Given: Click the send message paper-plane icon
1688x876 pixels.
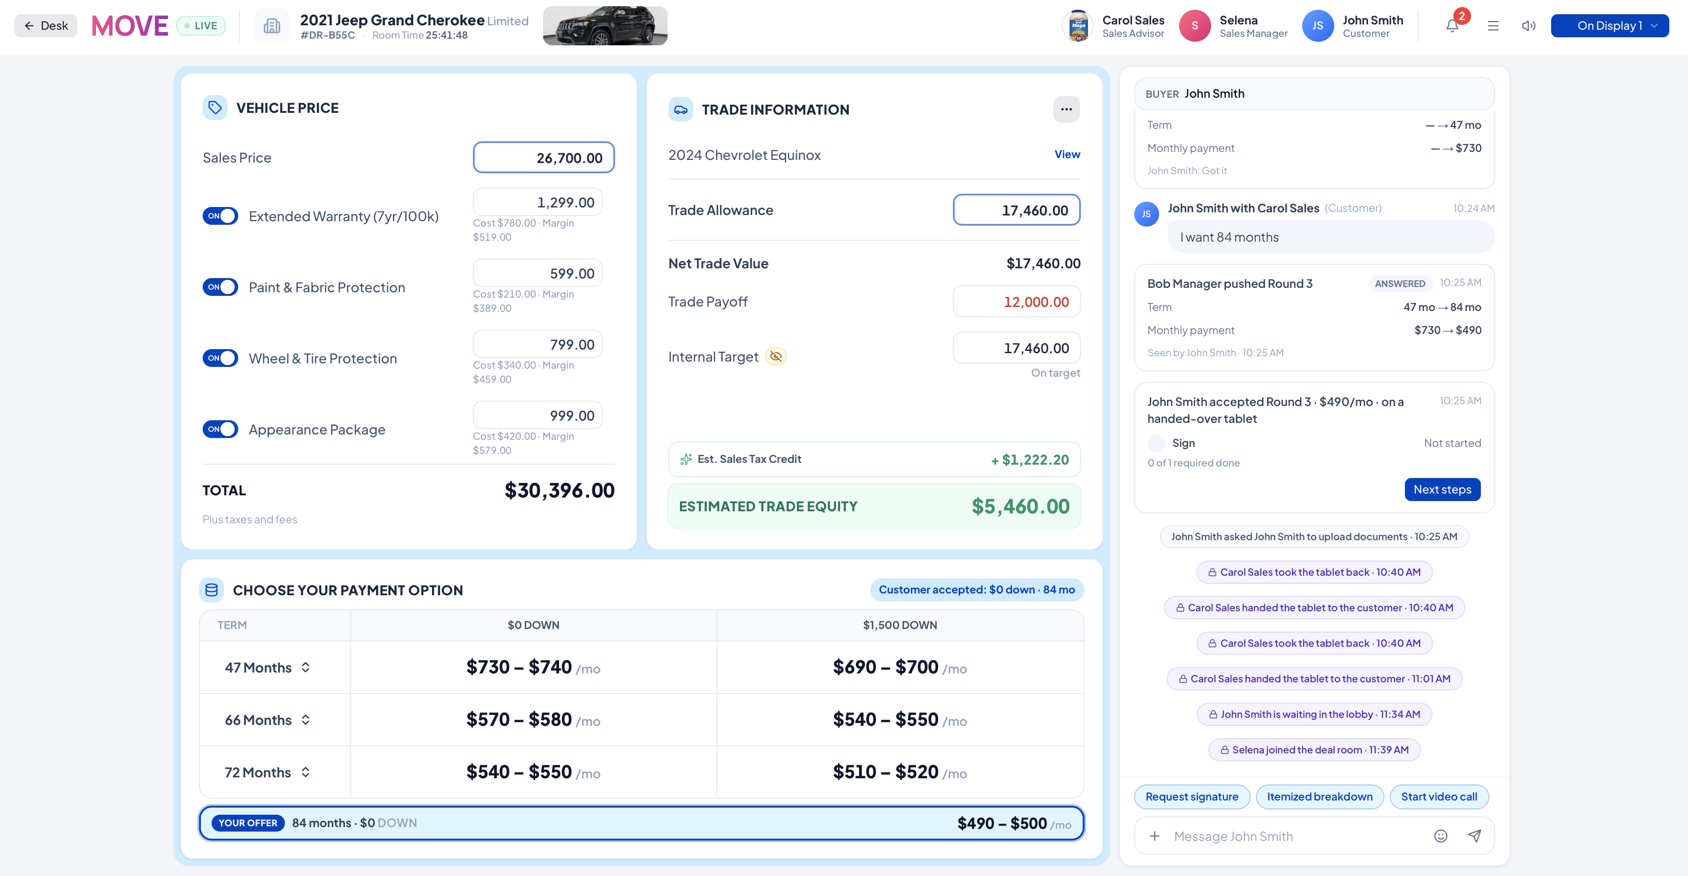Looking at the screenshot, I should click(1474, 836).
